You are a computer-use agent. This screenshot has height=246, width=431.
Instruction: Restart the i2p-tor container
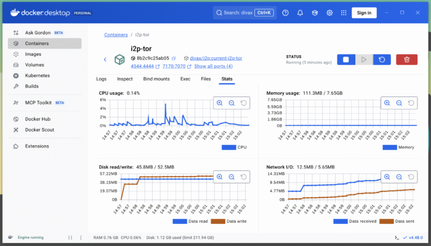[382, 60]
